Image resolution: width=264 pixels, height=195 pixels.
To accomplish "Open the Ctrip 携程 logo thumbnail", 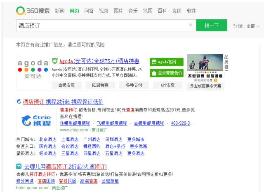I will [36, 121].
